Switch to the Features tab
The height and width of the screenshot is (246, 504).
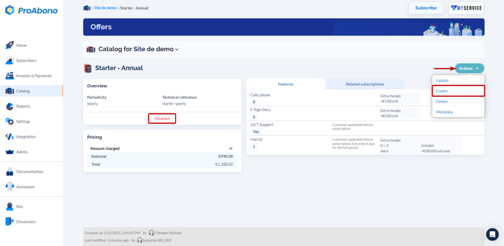[x=286, y=84]
